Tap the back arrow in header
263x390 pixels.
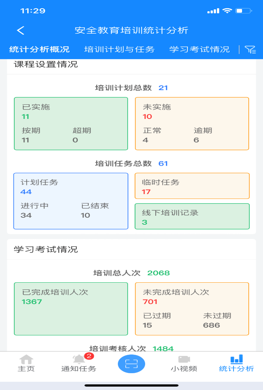point(21,31)
